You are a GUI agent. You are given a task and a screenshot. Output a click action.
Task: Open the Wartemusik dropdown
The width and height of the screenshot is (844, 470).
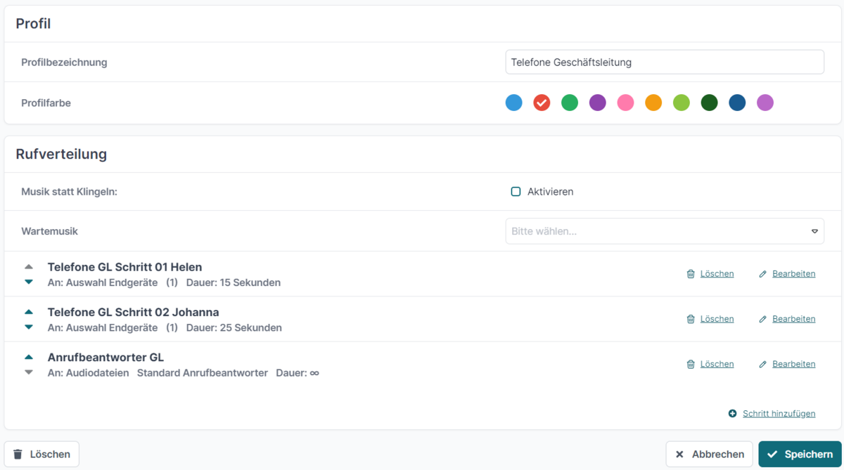664,231
